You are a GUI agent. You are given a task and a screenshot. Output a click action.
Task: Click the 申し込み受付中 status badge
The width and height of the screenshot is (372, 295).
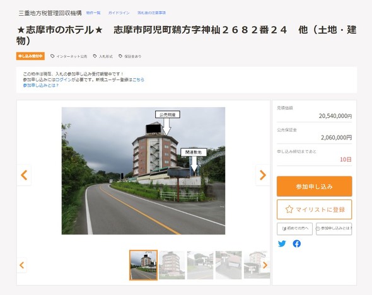30,56
